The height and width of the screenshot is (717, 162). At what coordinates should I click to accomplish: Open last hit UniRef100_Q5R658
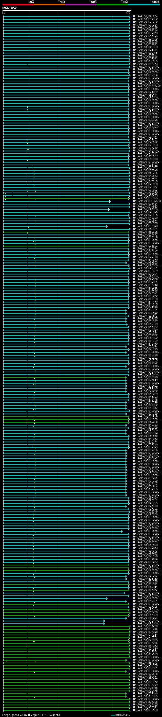tap(145, 710)
